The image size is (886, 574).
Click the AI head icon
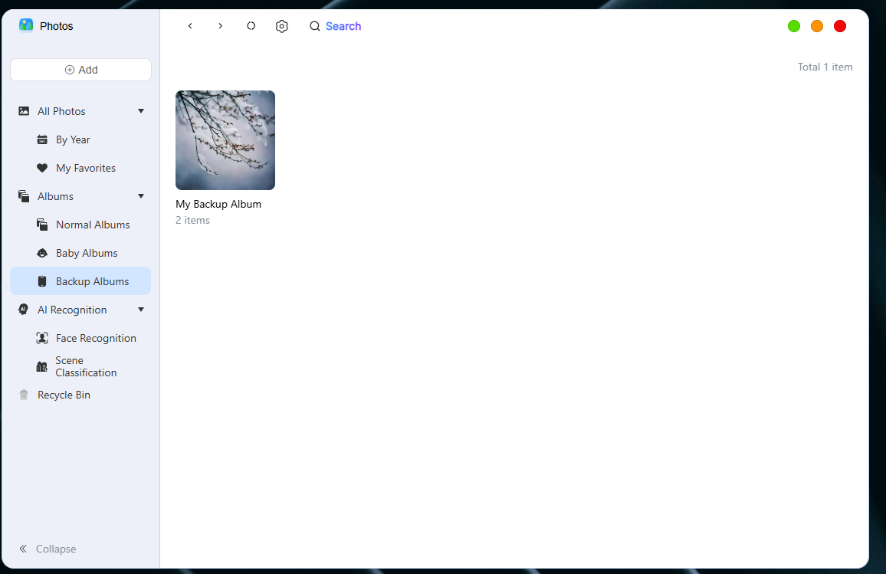23,310
